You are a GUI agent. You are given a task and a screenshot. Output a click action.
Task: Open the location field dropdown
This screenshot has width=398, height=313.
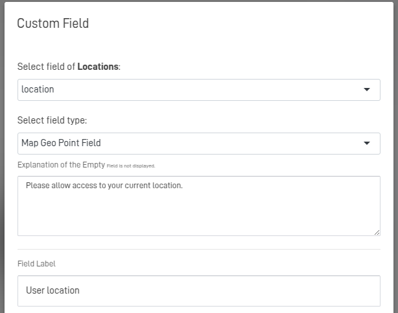tap(198, 90)
